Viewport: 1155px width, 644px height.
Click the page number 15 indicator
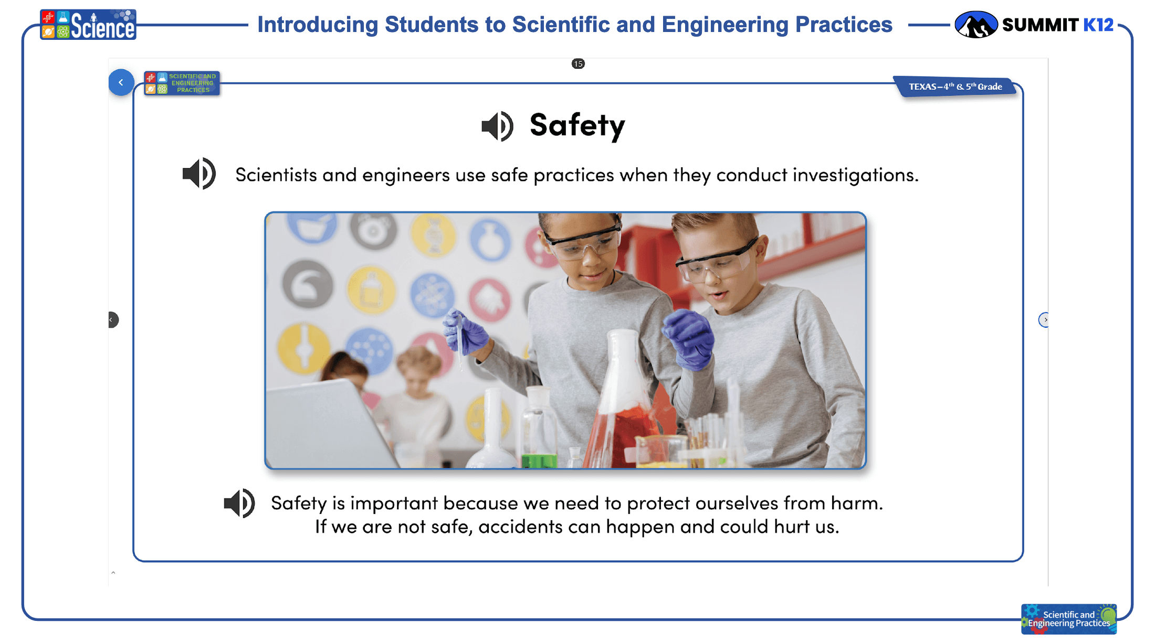tap(578, 64)
